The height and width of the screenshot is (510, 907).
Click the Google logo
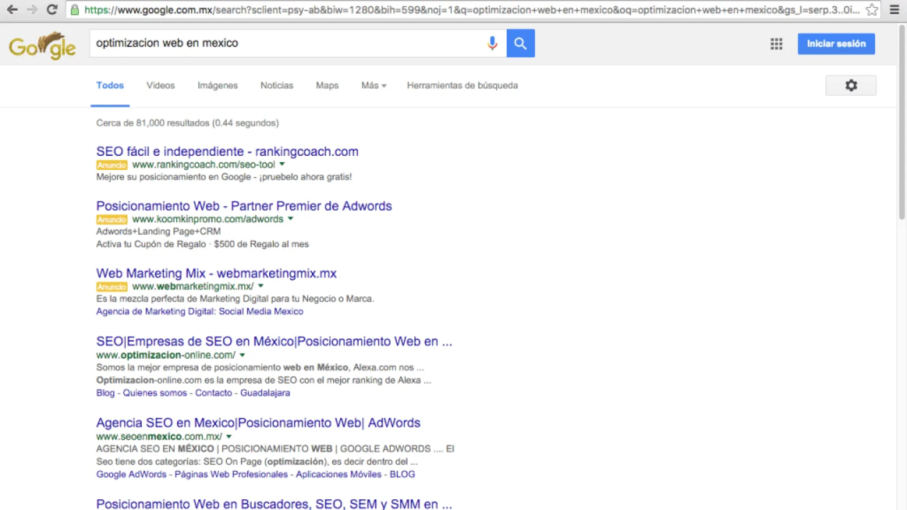click(x=43, y=45)
